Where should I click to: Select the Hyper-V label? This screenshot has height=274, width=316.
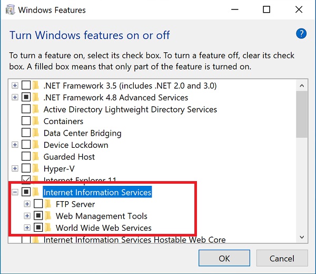tap(59, 168)
